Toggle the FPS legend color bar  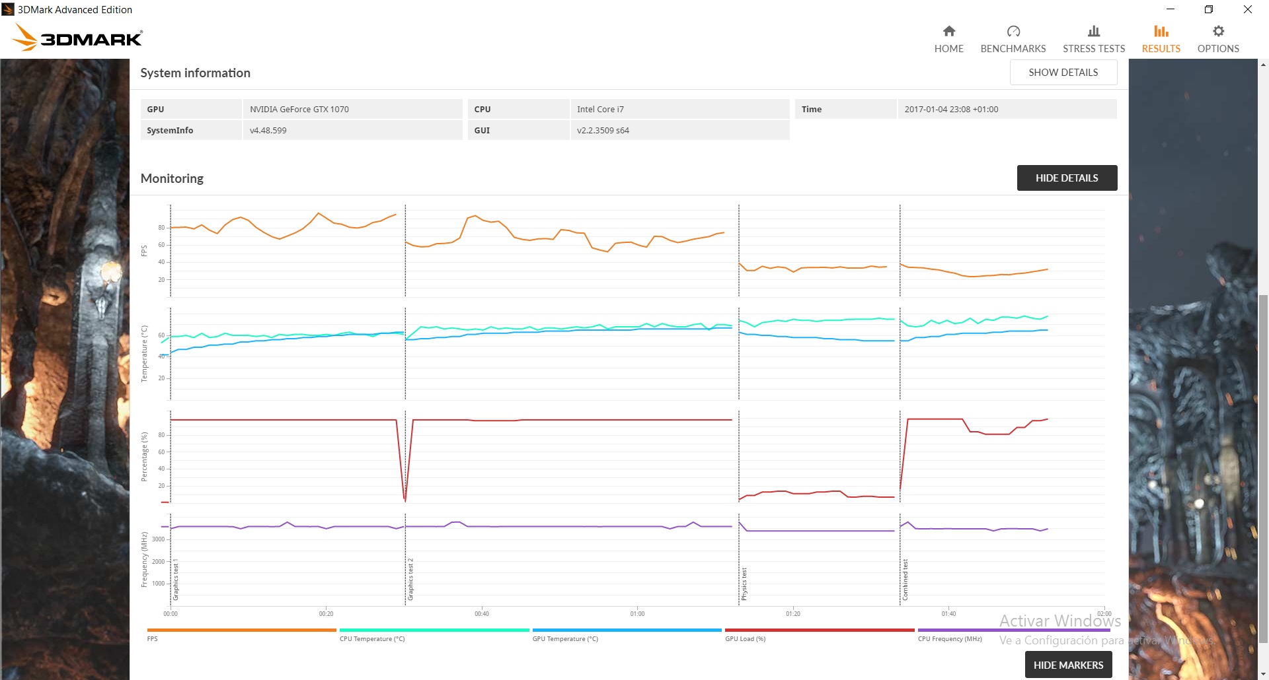point(241,630)
